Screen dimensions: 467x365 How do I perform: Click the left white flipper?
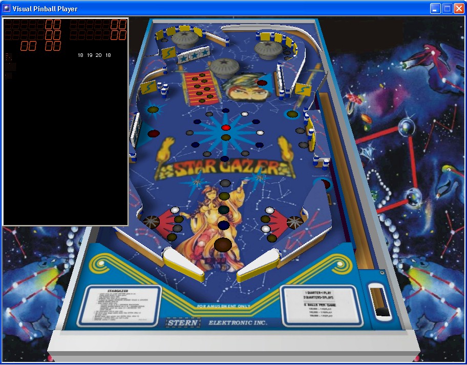coord(183,265)
